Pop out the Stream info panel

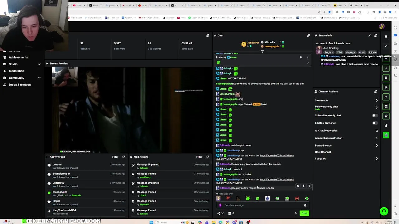click(x=376, y=35)
